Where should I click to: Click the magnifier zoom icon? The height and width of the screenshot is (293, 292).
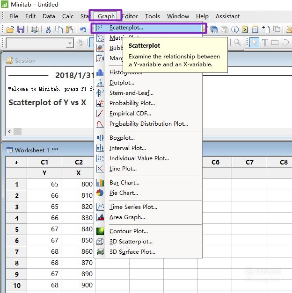tap(237, 43)
